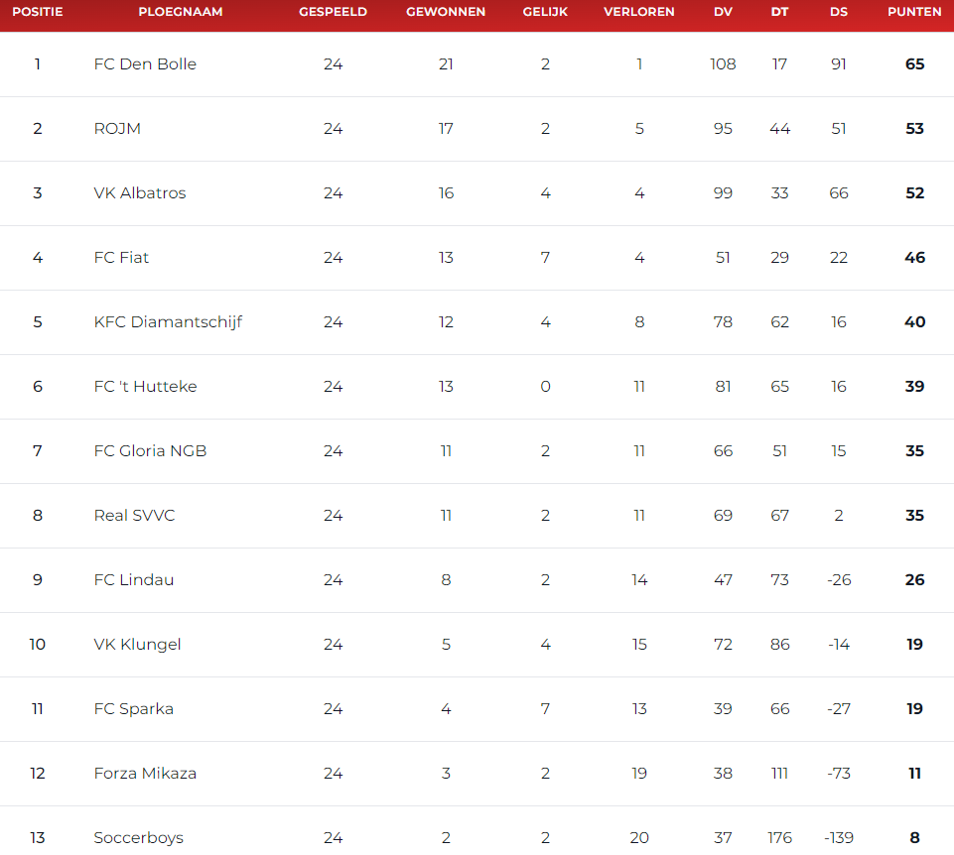954x855 pixels.
Task: Click the PLOEGNAAM column header
Action: click(x=180, y=12)
